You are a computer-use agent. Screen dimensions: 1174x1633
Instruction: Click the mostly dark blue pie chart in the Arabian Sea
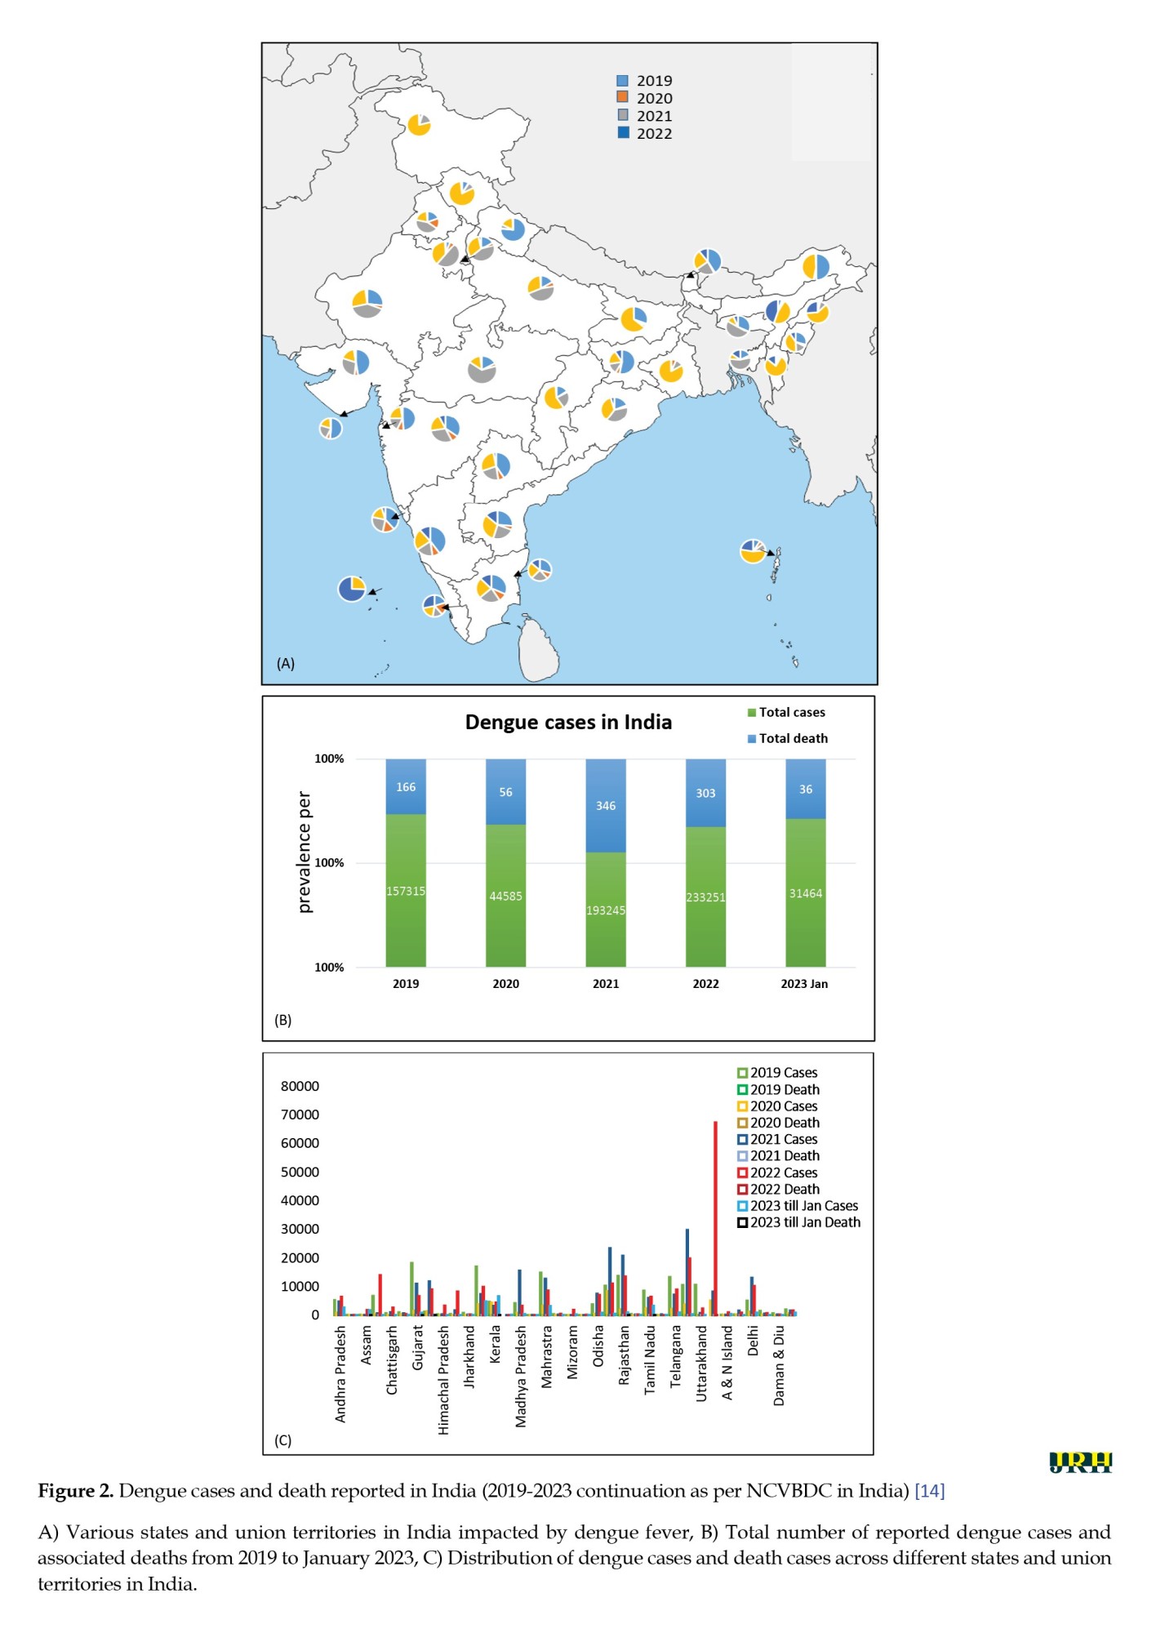[352, 588]
